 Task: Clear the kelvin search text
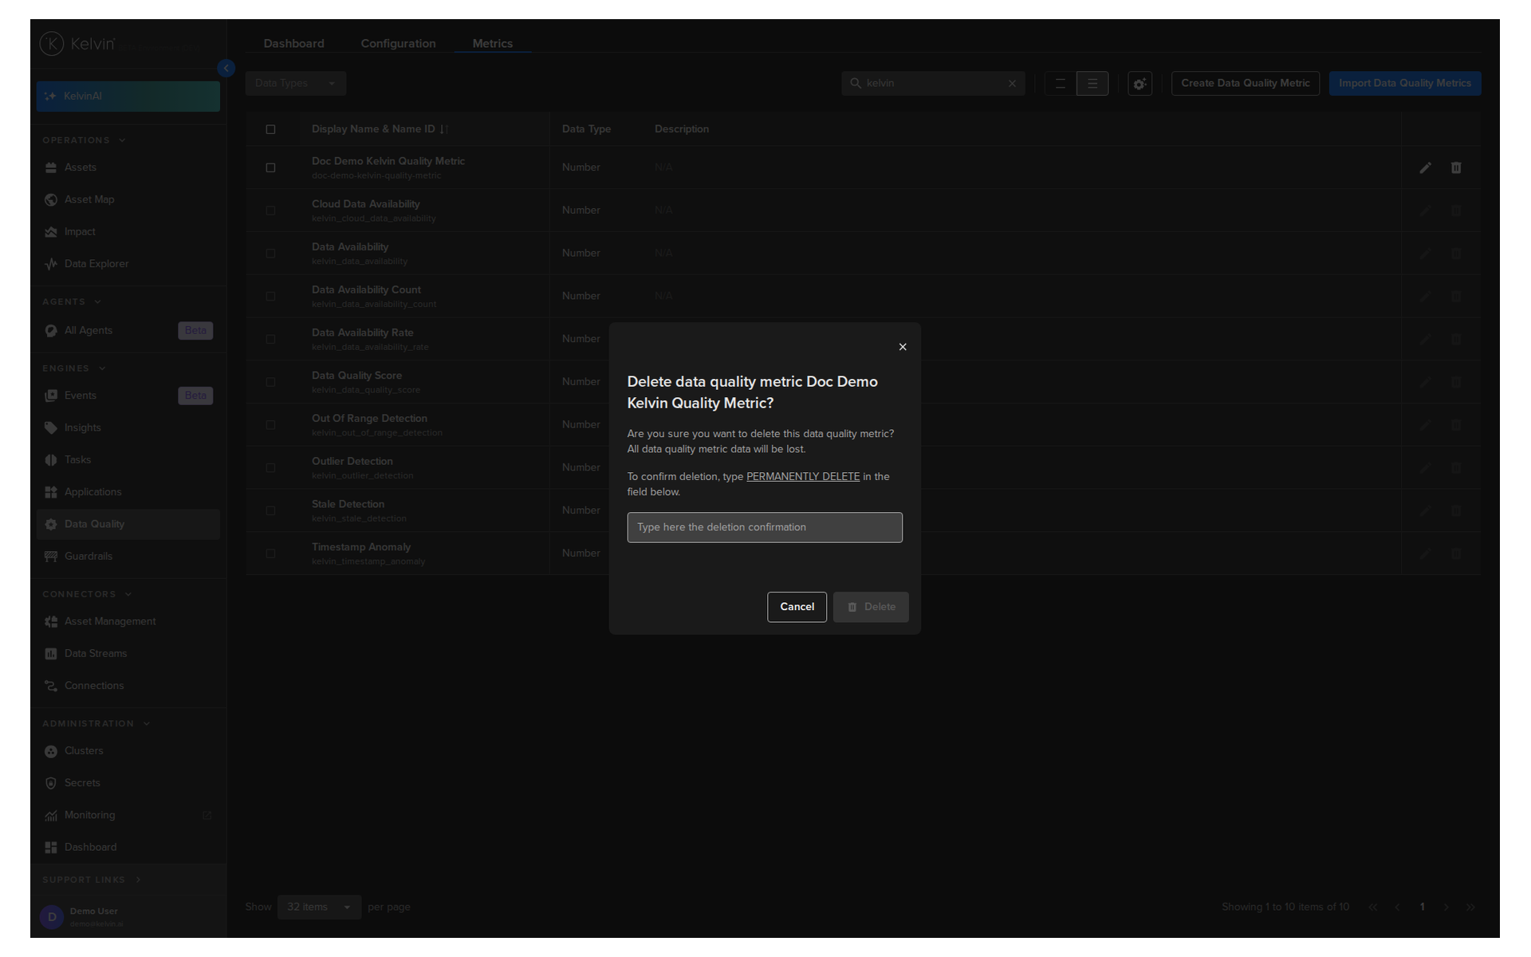tap(1012, 83)
